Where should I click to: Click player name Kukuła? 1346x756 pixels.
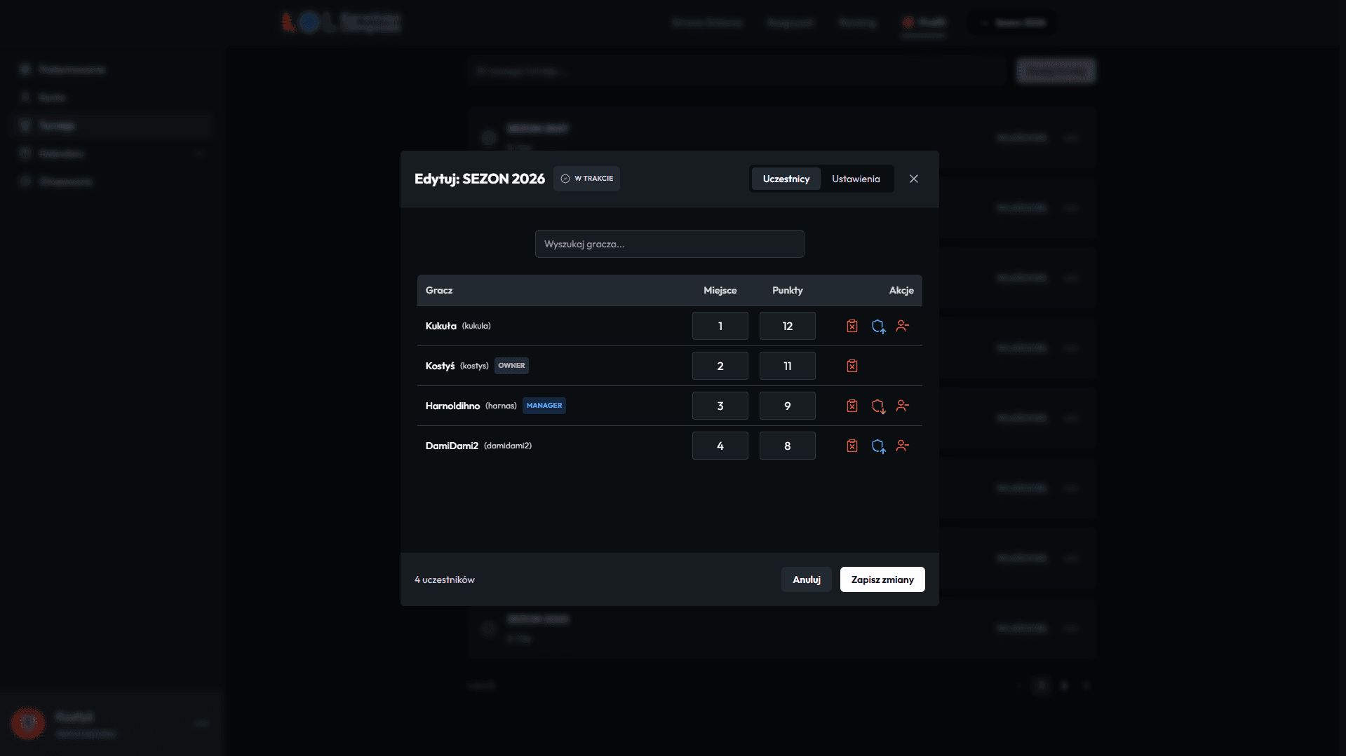click(441, 326)
